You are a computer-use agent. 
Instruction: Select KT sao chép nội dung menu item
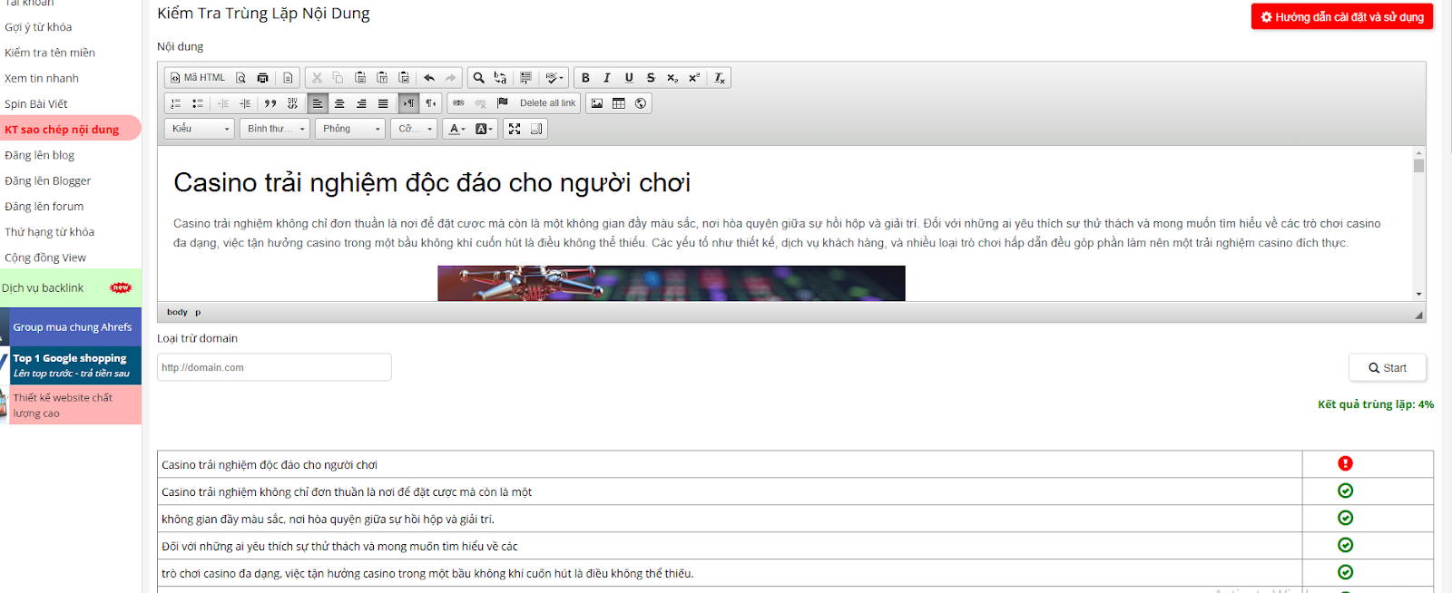coord(62,129)
